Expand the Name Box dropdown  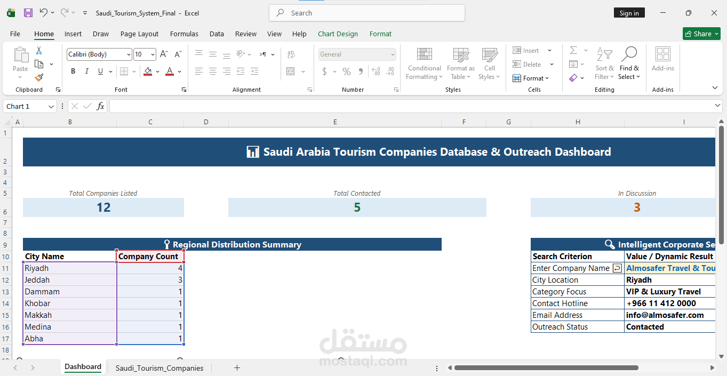pyautogui.click(x=51, y=106)
